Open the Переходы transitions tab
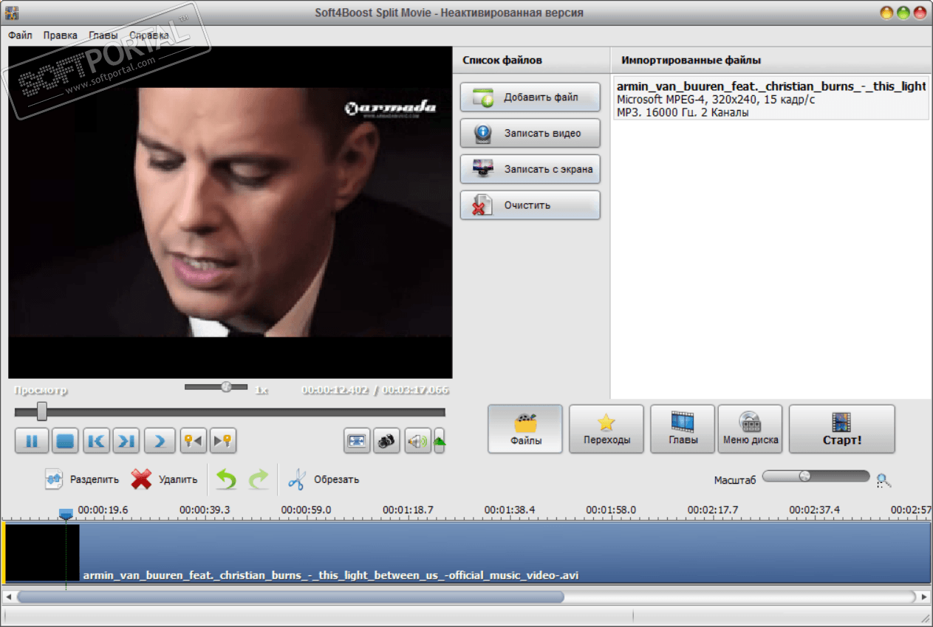Viewport: 933px width, 627px height. 606,429
